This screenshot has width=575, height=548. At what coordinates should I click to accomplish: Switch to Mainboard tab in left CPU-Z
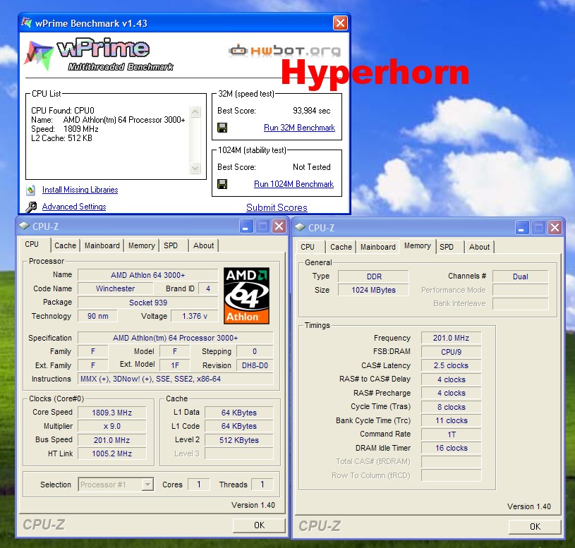point(102,245)
